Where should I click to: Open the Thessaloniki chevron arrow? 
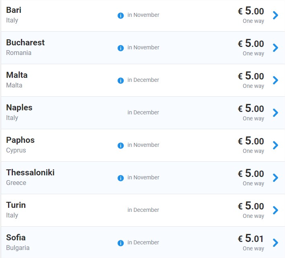pos(276,178)
